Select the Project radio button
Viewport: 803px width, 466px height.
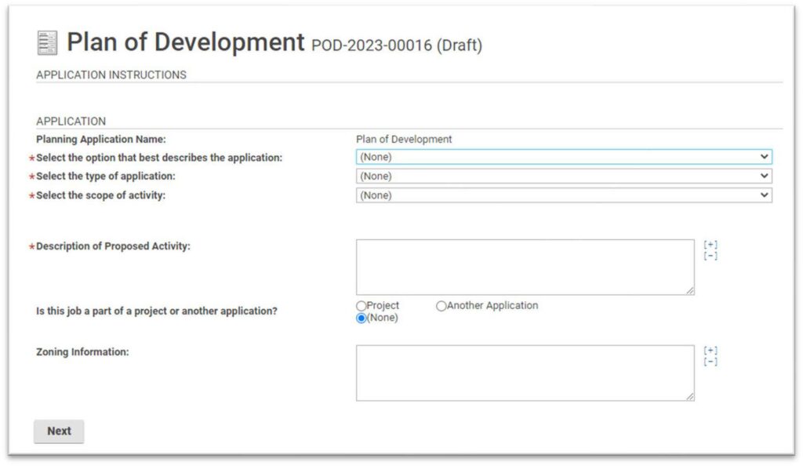361,305
